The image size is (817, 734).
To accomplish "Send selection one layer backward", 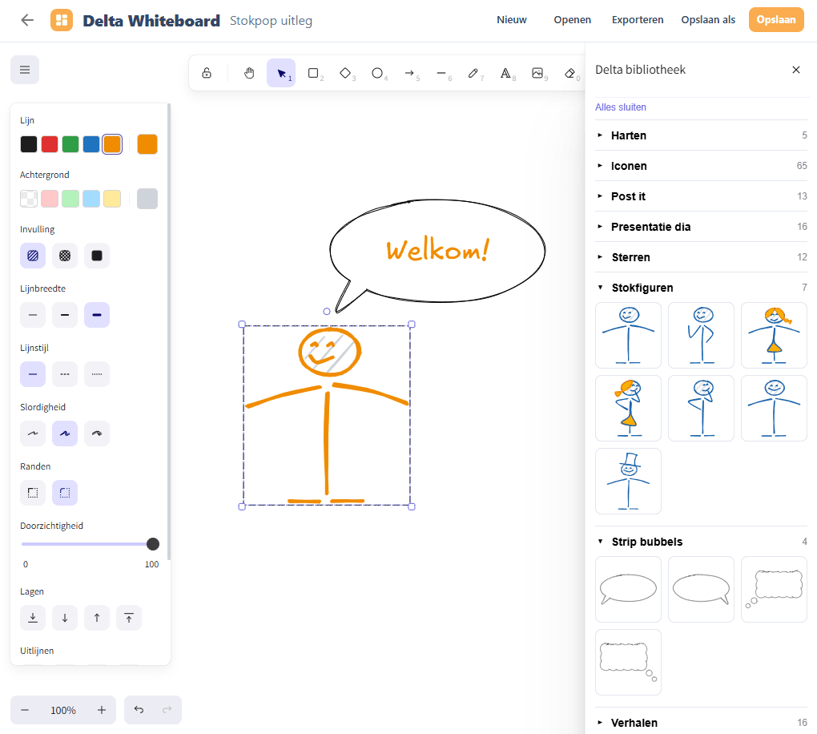I will click(x=65, y=618).
